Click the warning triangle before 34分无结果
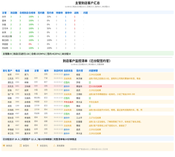 tap(90, 75)
